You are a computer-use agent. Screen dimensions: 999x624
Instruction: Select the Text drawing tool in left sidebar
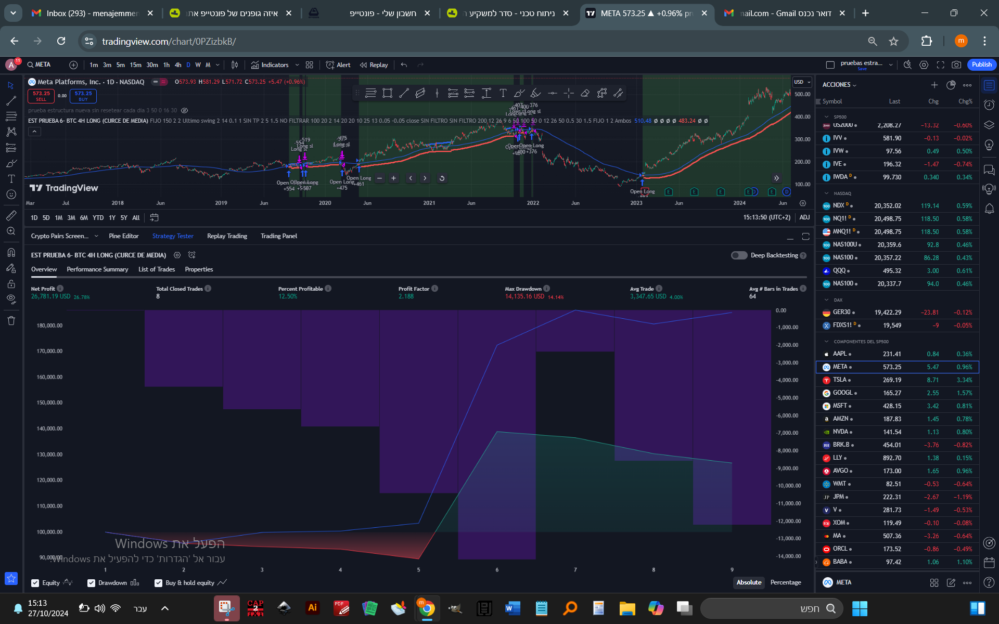[x=11, y=179]
